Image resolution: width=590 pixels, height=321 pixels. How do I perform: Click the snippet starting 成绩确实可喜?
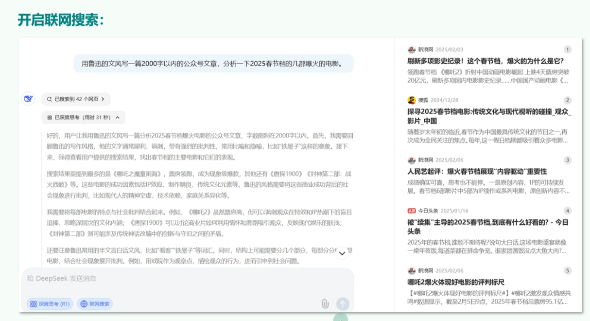pyautogui.click(x=489, y=186)
